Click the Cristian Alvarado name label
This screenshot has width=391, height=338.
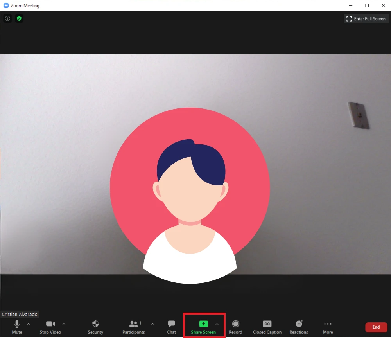20,314
